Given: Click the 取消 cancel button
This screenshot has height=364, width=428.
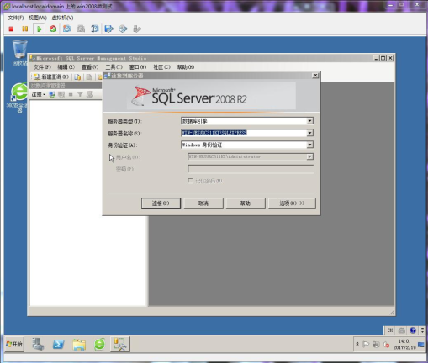Looking at the screenshot, I should tap(203, 203).
